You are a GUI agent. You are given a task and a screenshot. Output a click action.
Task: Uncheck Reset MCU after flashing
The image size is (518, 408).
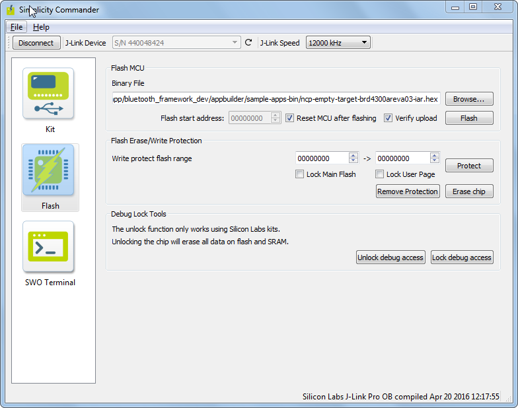tap(290, 118)
